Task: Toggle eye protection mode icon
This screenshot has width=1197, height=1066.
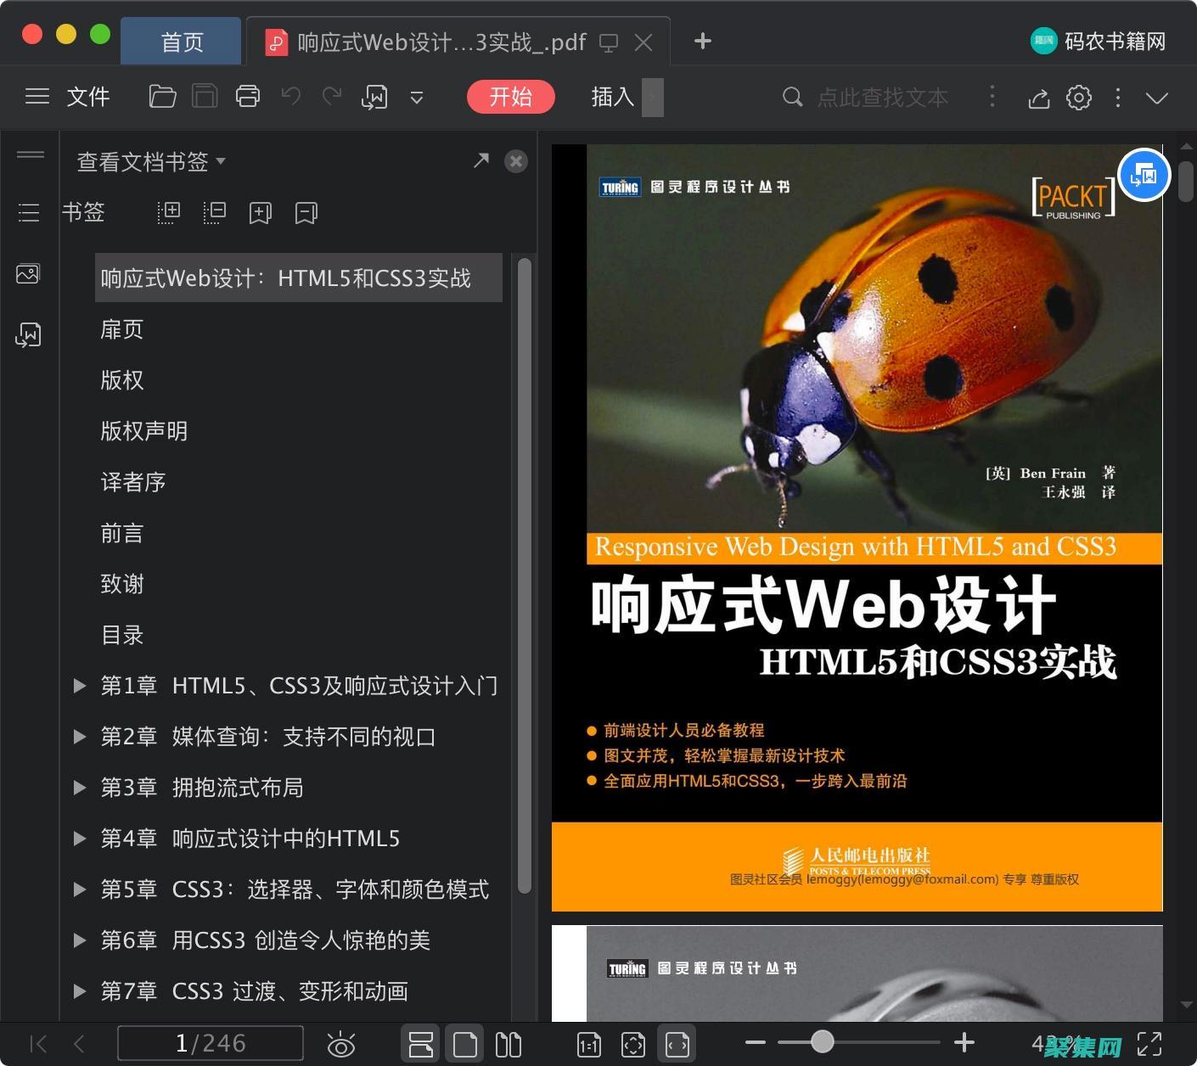Action: 340,1044
